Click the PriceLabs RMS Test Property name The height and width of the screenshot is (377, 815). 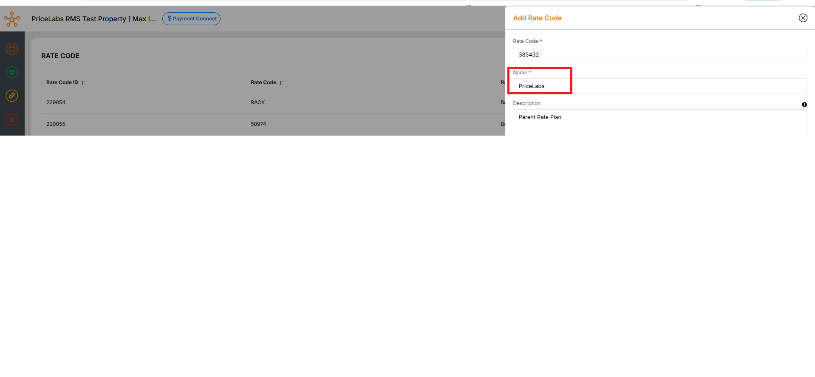click(93, 19)
